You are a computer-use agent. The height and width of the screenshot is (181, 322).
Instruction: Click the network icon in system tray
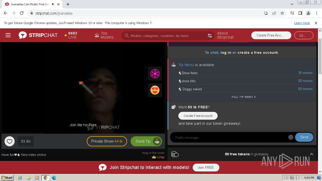click(x=292, y=178)
